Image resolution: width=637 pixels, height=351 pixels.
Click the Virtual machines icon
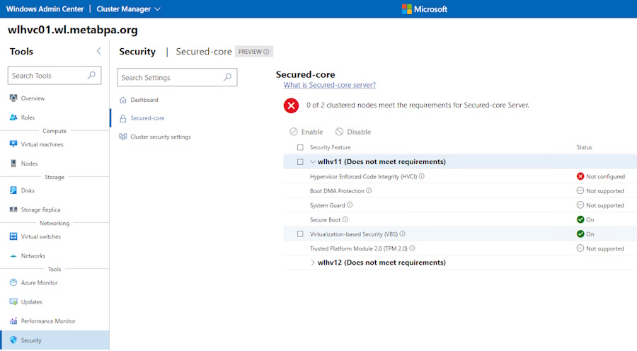13,144
